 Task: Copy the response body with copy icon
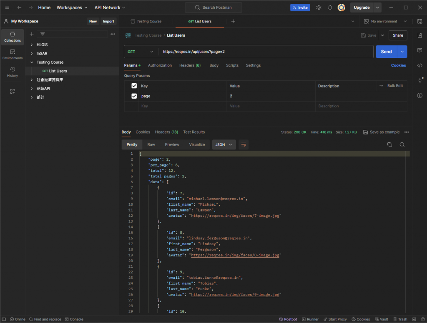[x=390, y=145]
